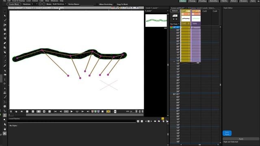Toggle the red channel button
The image size is (260, 146).
(x=93, y=112)
